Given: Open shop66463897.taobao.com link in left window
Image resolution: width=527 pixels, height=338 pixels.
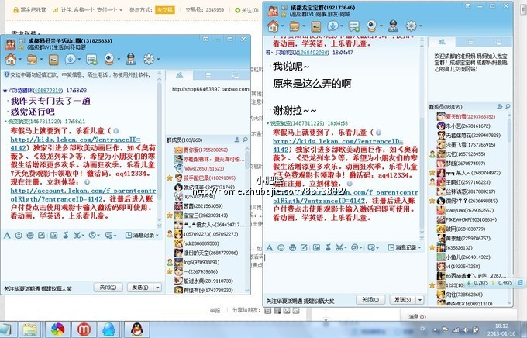Looking at the screenshot, I should [210, 89].
